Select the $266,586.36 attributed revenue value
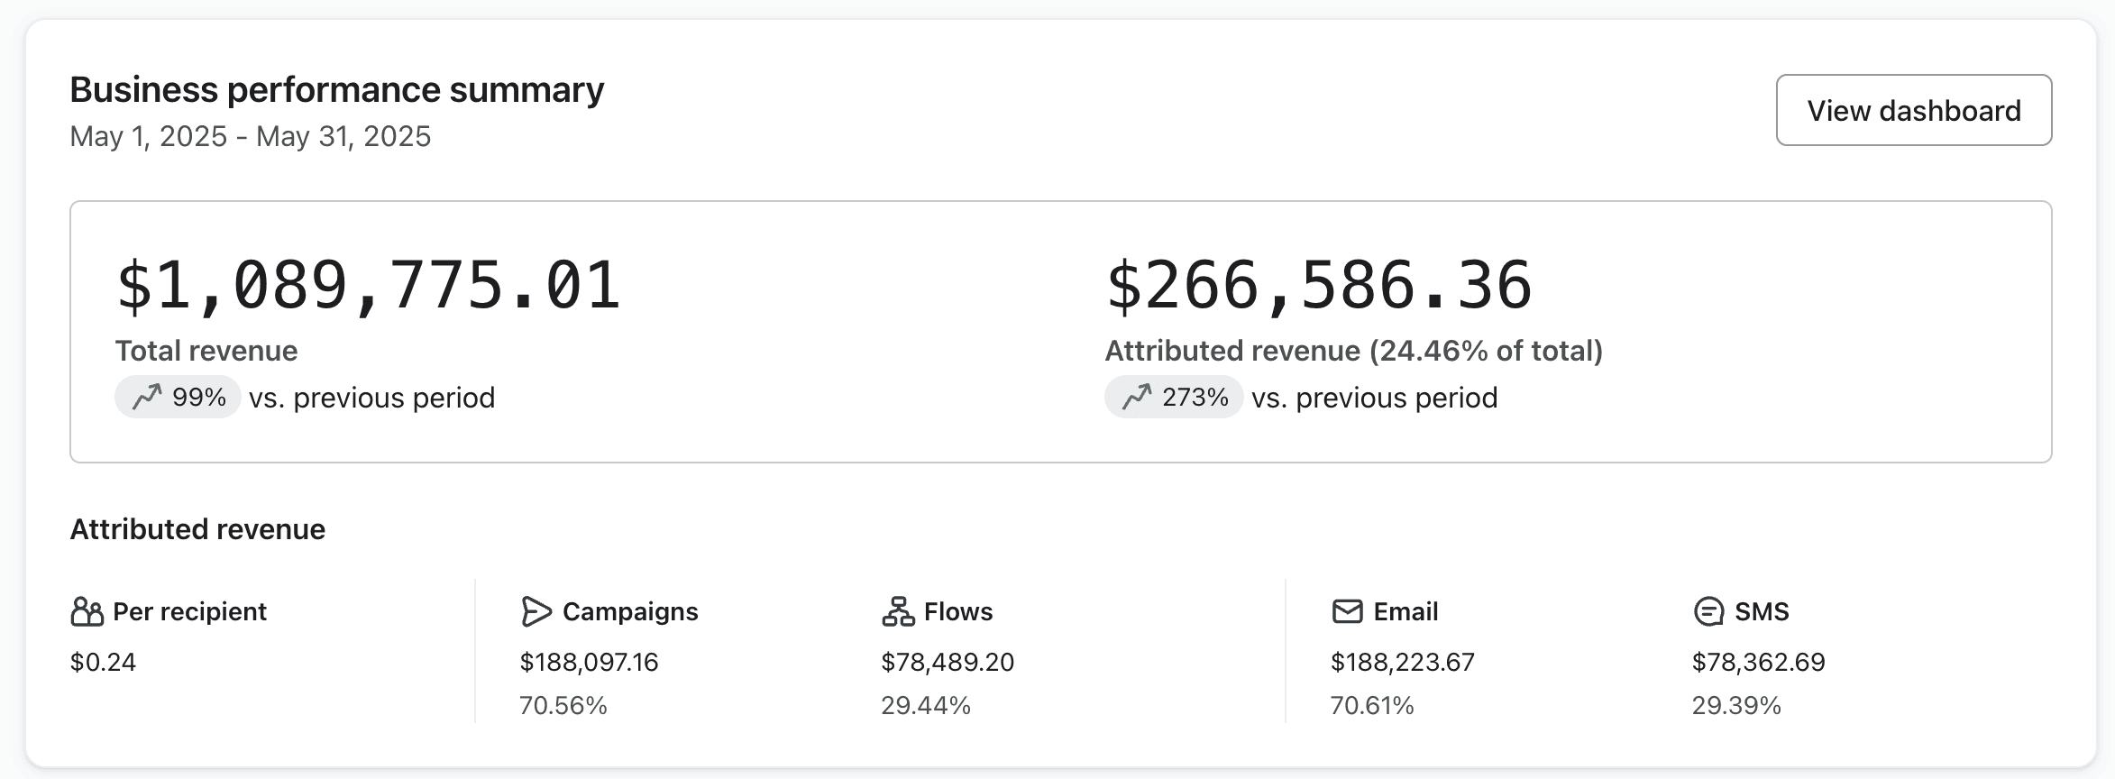The image size is (2115, 779). point(1319,286)
